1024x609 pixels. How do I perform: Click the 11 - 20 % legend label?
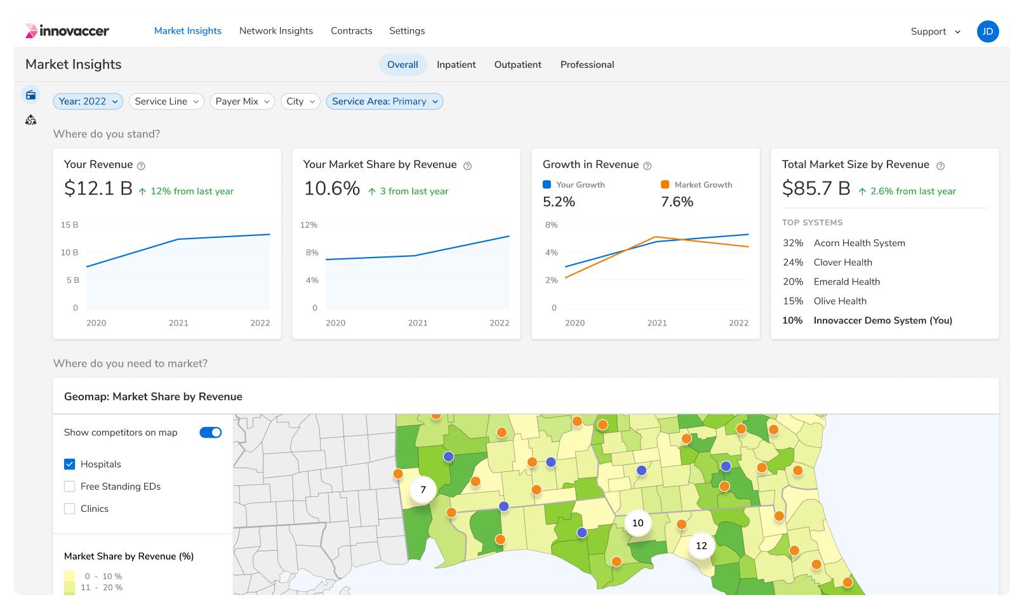tap(102, 587)
